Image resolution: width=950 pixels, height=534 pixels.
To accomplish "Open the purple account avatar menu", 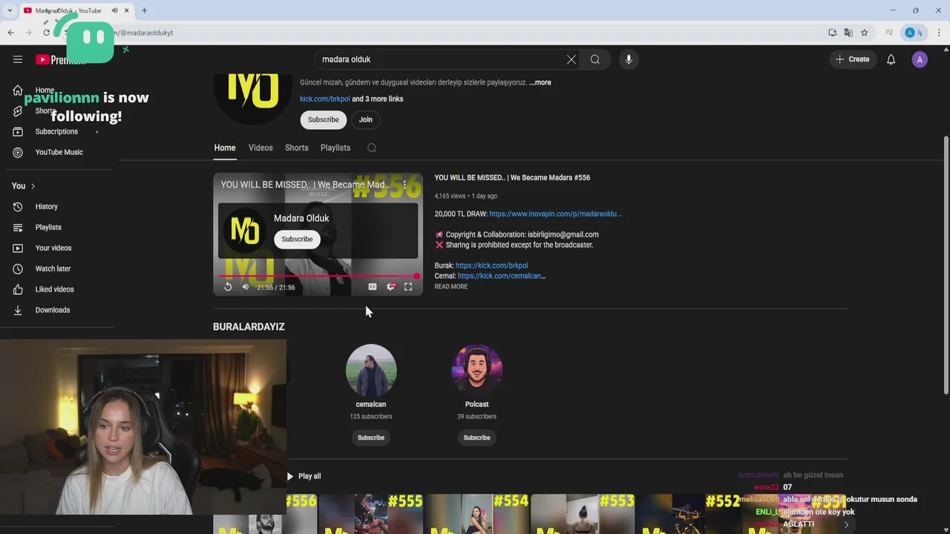I will (x=920, y=59).
